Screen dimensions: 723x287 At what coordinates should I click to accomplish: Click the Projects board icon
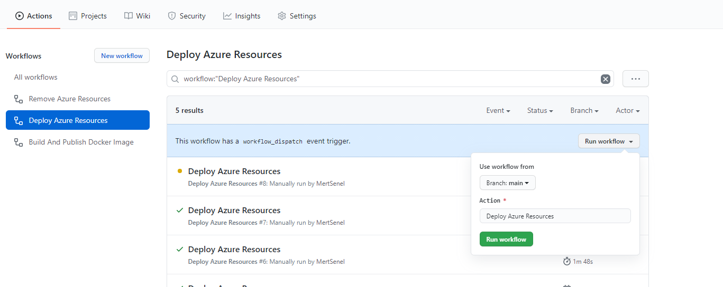(x=73, y=16)
